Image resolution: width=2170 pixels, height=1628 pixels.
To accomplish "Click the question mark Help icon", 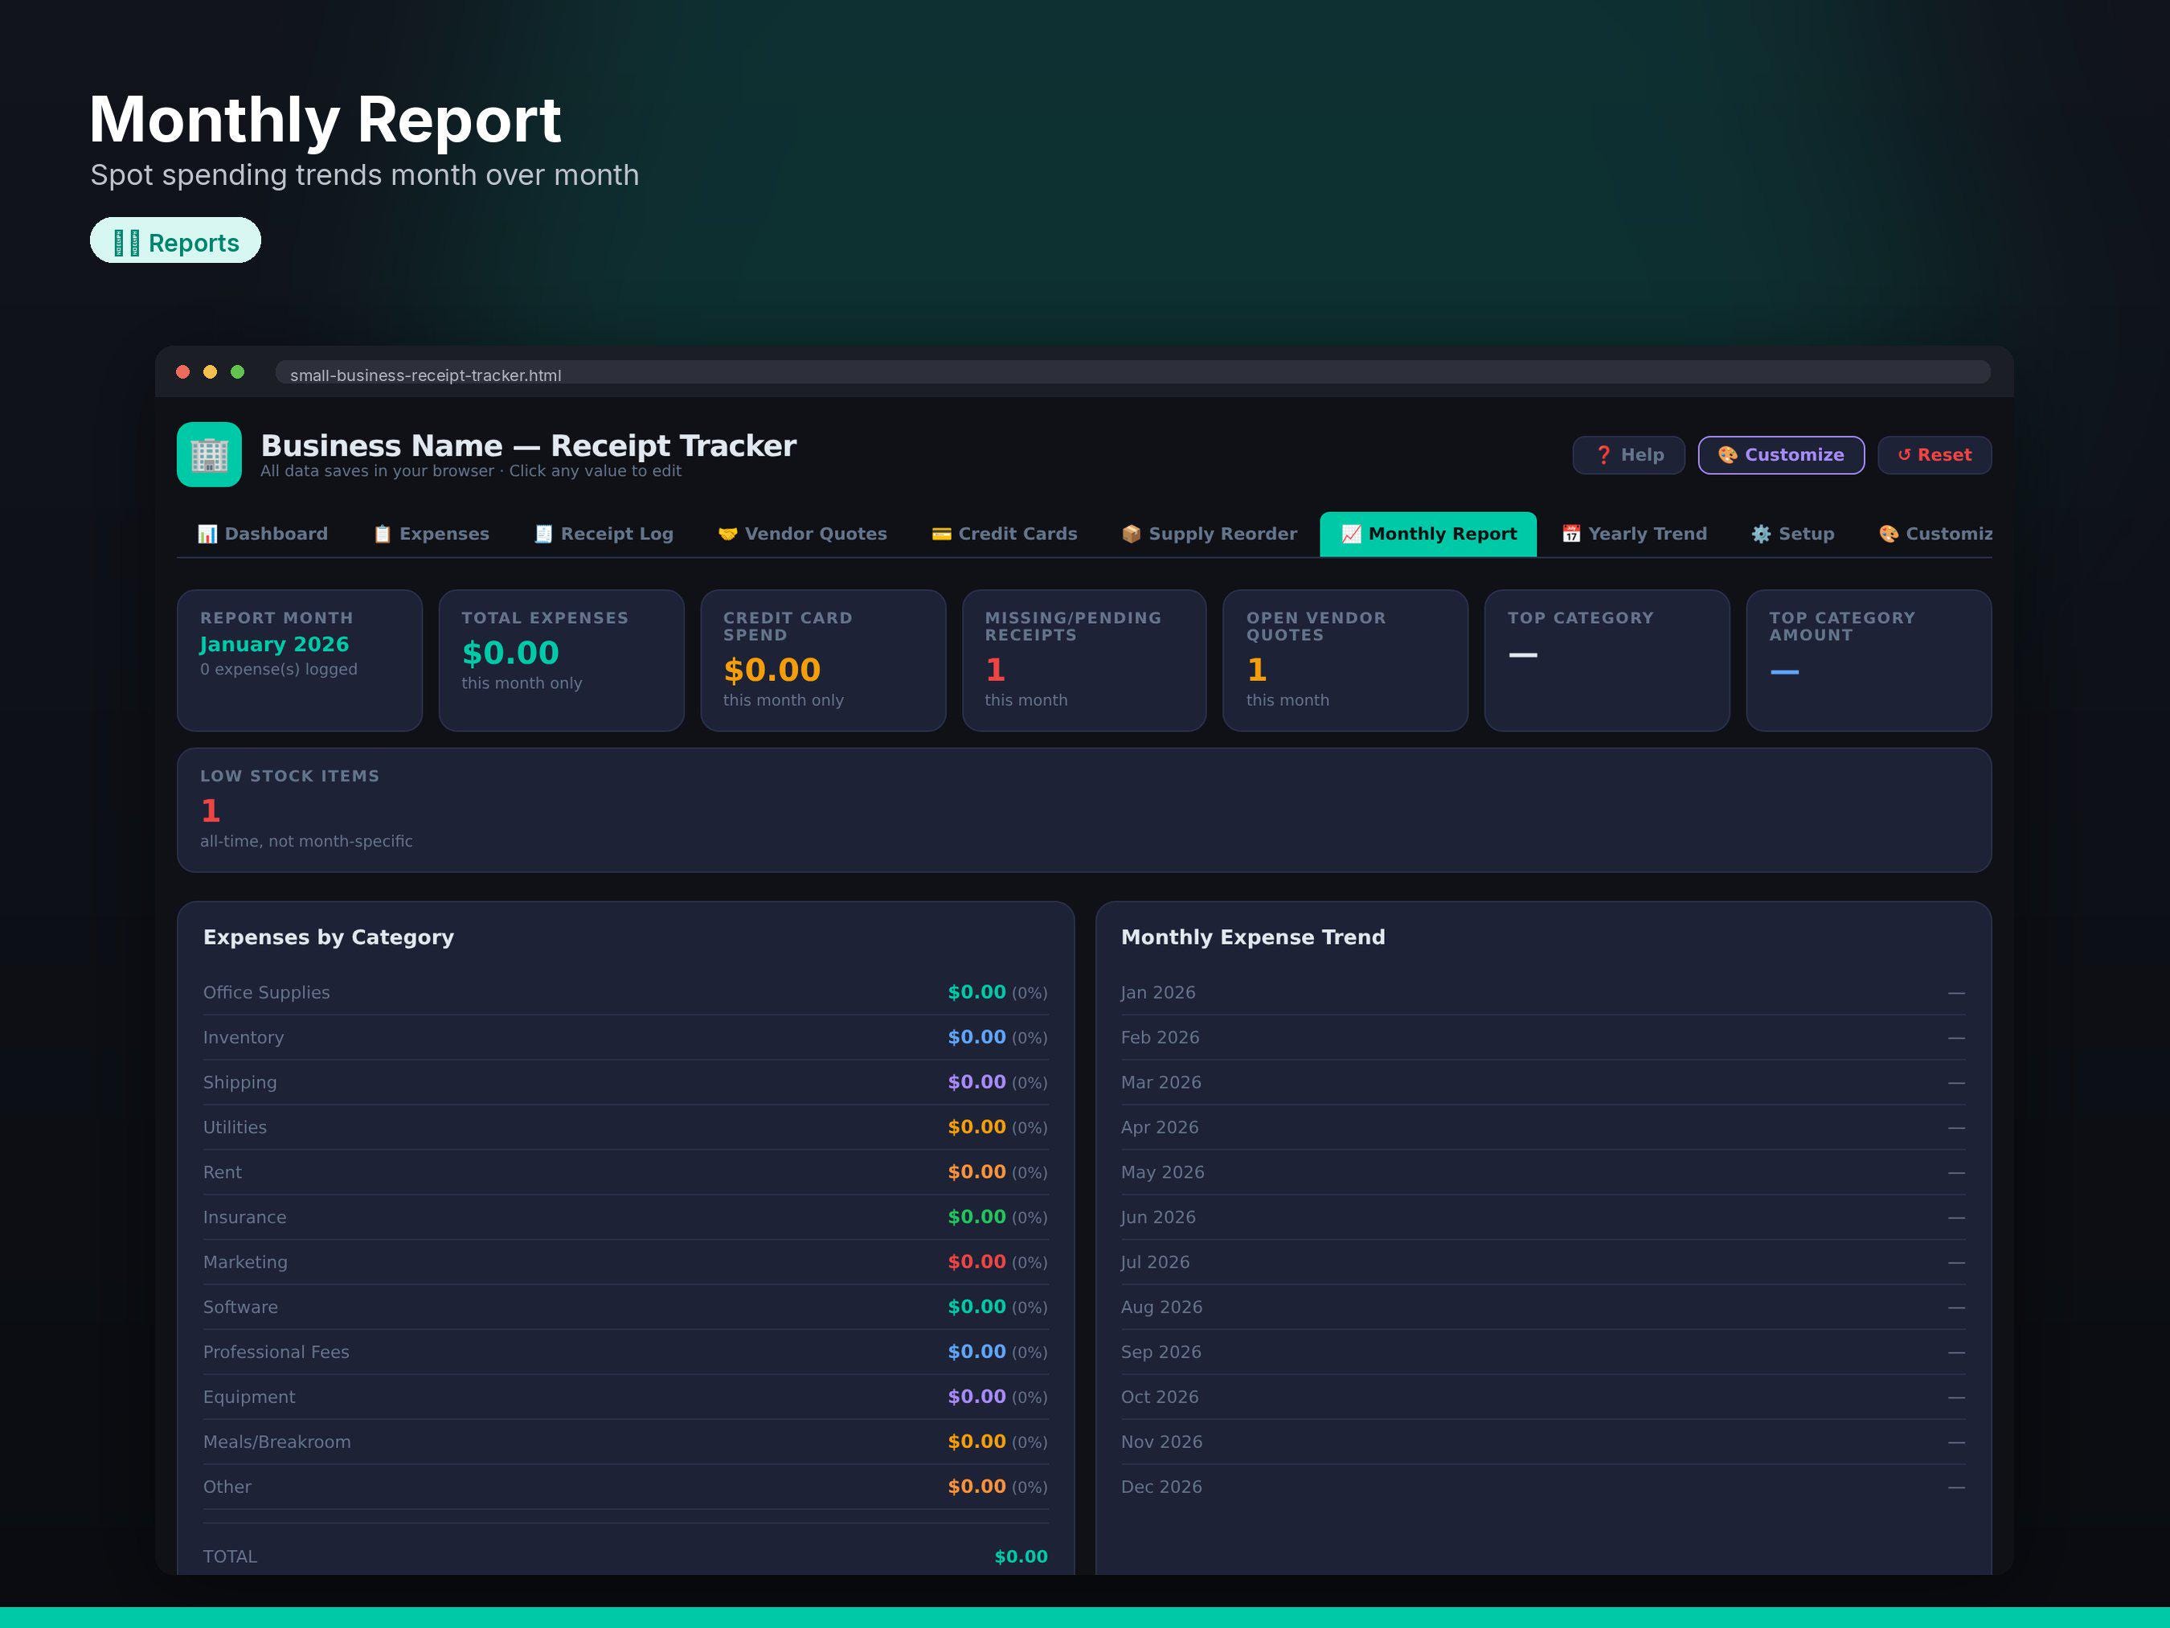I will tap(1604, 455).
